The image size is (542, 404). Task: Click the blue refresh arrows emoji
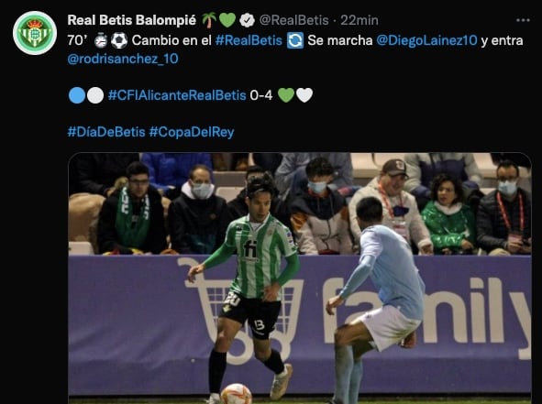pyautogui.click(x=295, y=40)
